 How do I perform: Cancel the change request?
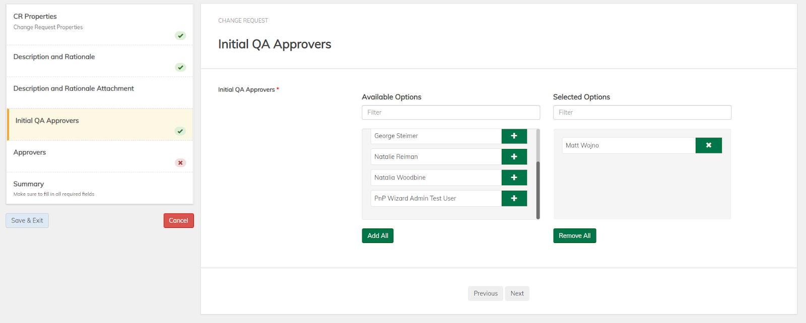pyautogui.click(x=178, y=220)
